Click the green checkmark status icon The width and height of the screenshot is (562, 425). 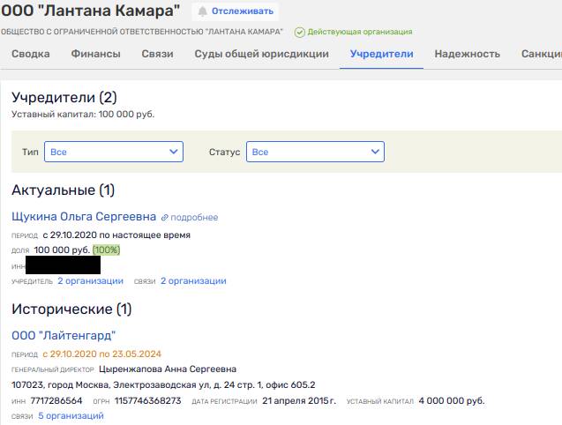click(x=300, y=33)
